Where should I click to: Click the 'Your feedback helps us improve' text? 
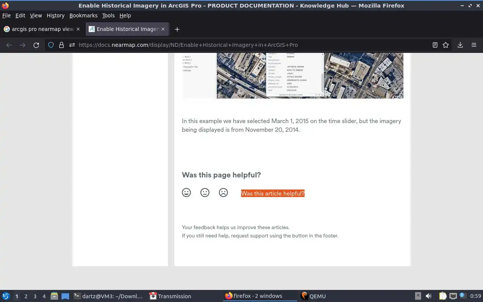pyautogui.click(x=236, y=227)
